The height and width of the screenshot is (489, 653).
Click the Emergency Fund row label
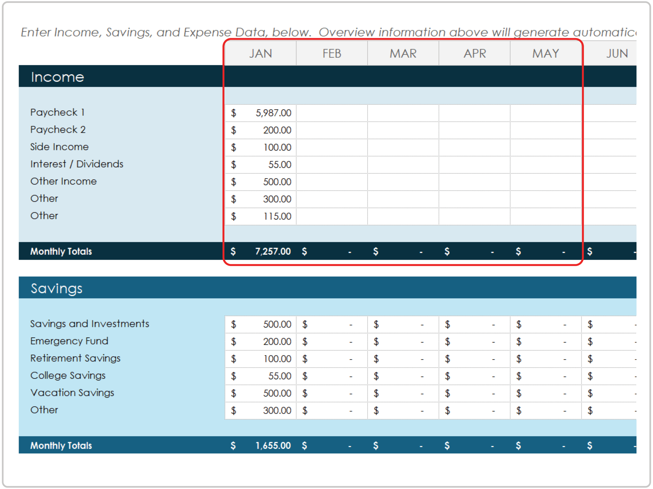[69, 341]
